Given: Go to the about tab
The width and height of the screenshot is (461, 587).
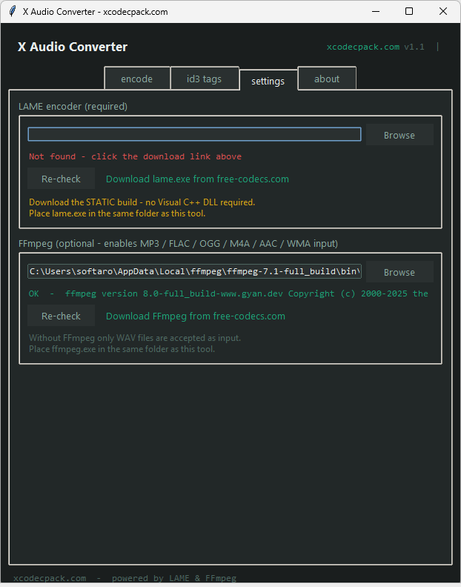Looking at the screenshot, I should click(327, 79).
